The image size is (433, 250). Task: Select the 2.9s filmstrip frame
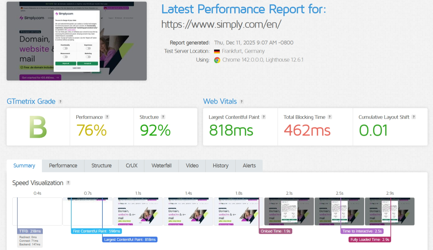click(x=390, y=211)
